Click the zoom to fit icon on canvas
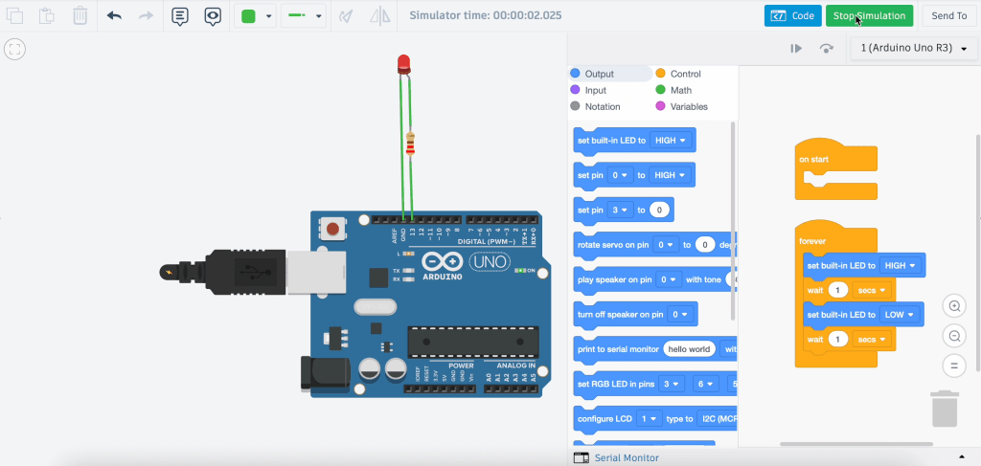This screenshot has width=981, height=466. pyautogui.click(x=14, y=49)
